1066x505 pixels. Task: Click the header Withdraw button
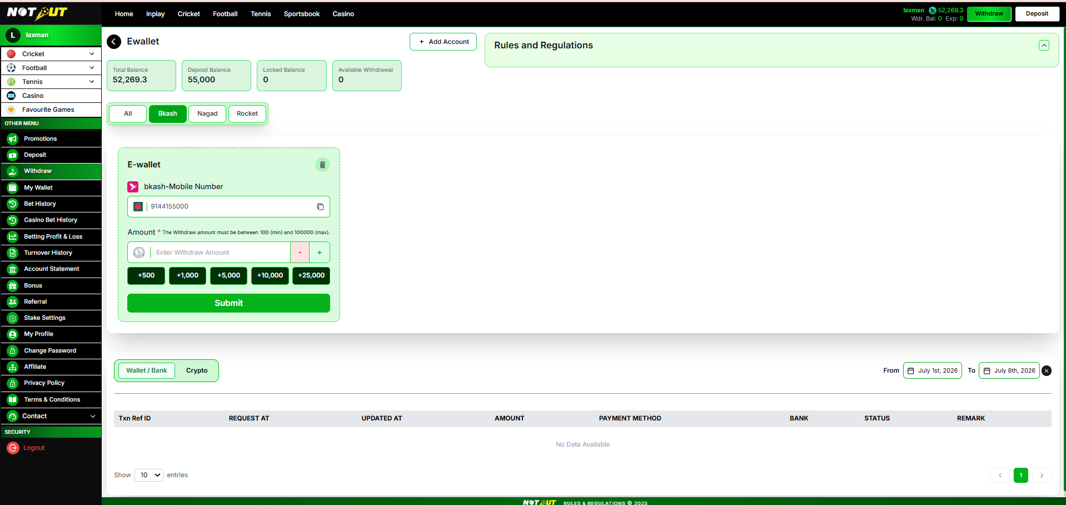tap(989, 14)
